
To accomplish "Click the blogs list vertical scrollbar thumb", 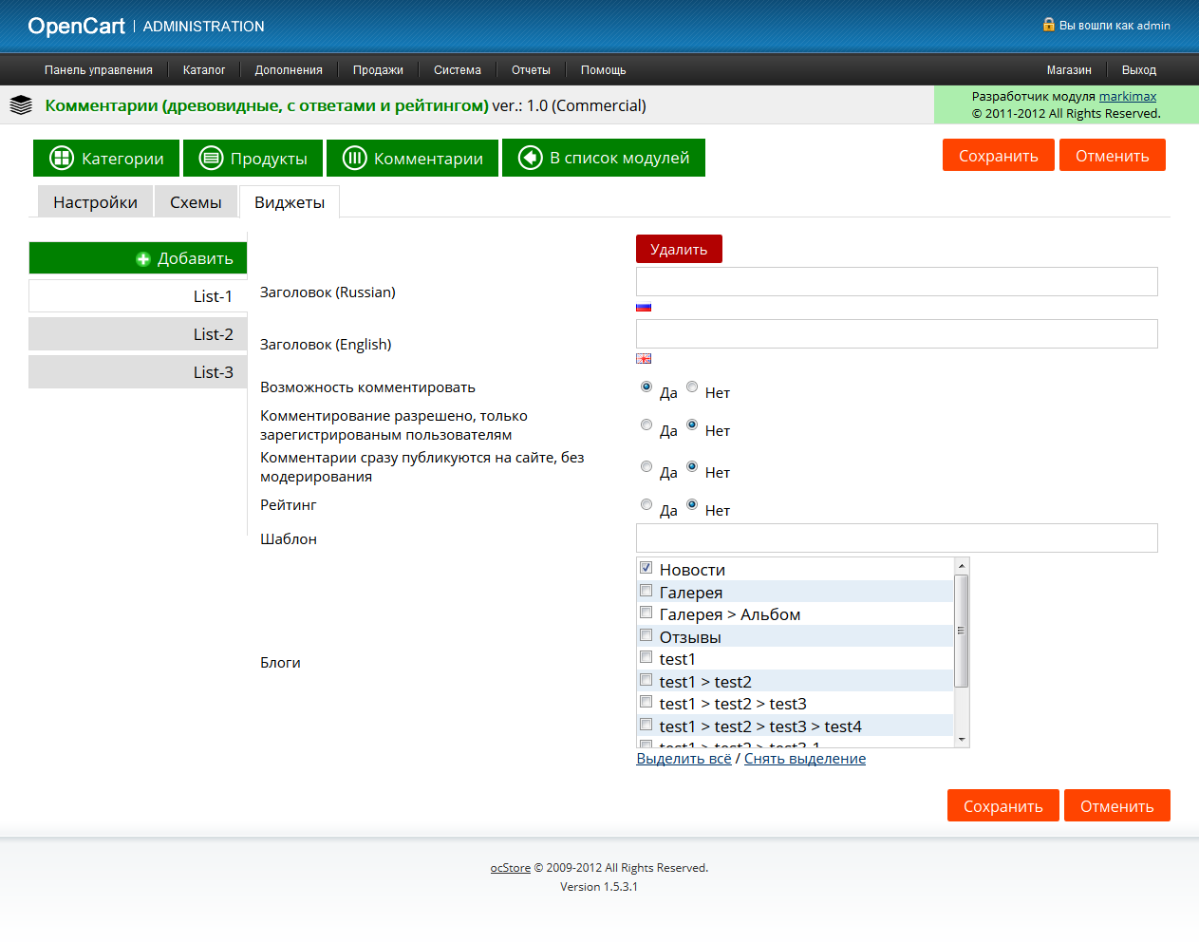I will pos(962,631).
